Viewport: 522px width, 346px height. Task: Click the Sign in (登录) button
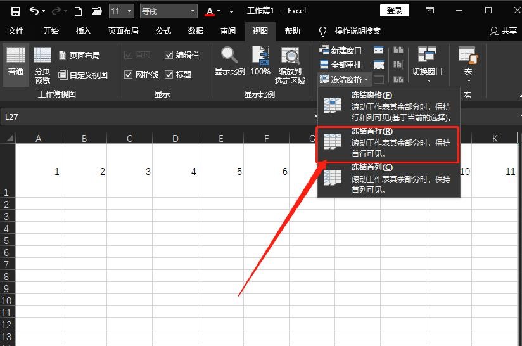coord(394,11)
